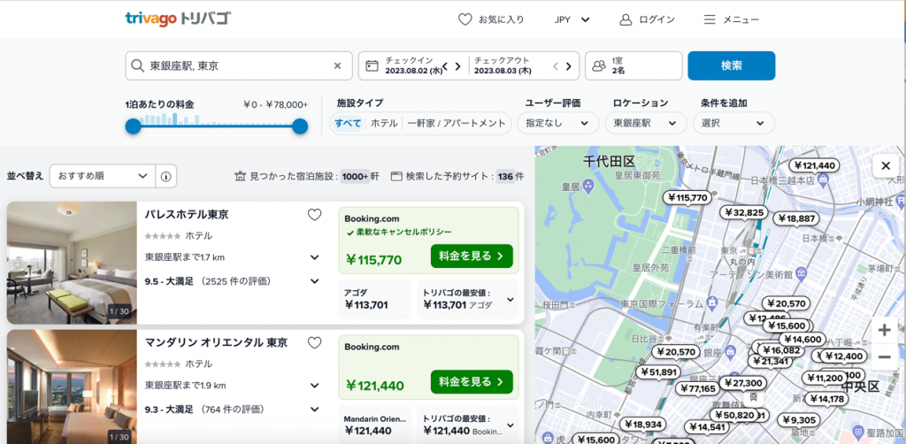Viewport: 906px width, 444px height.
Task: Open 条件を追加 選択 dropdown
Action: 733,123
